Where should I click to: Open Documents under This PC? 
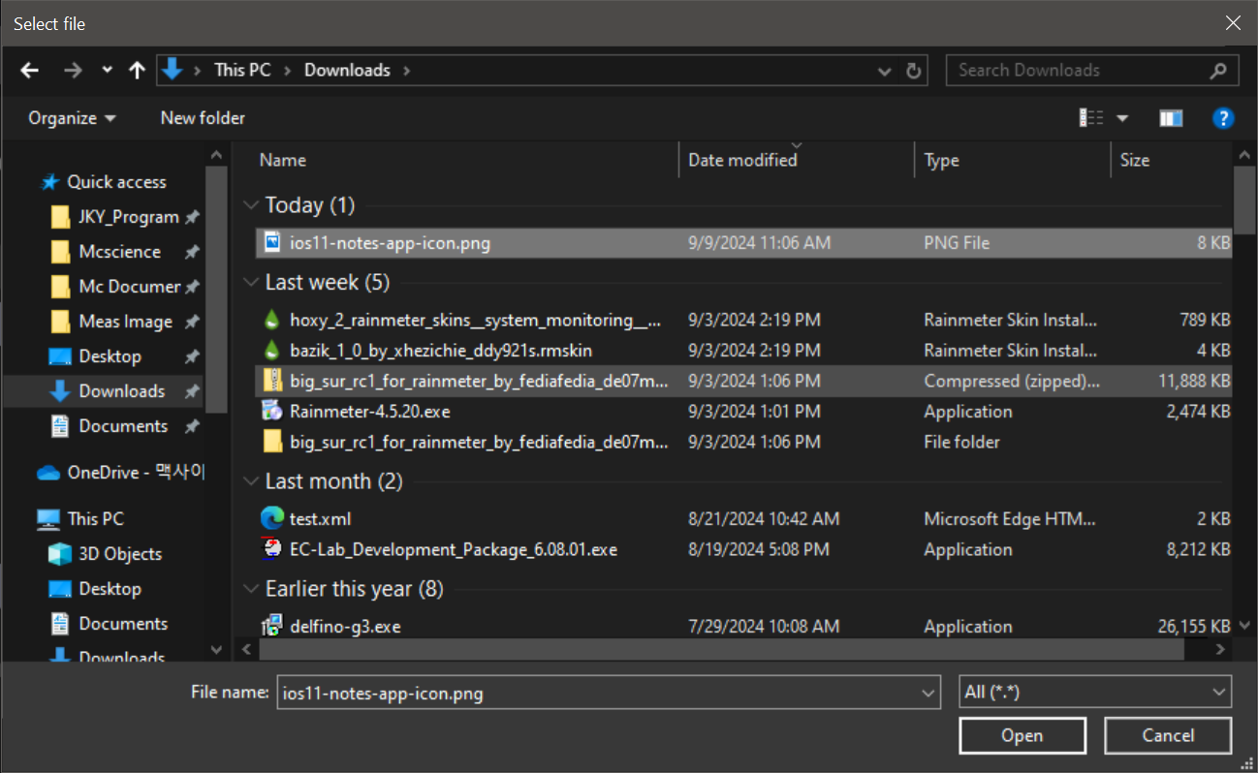(123, 624)
